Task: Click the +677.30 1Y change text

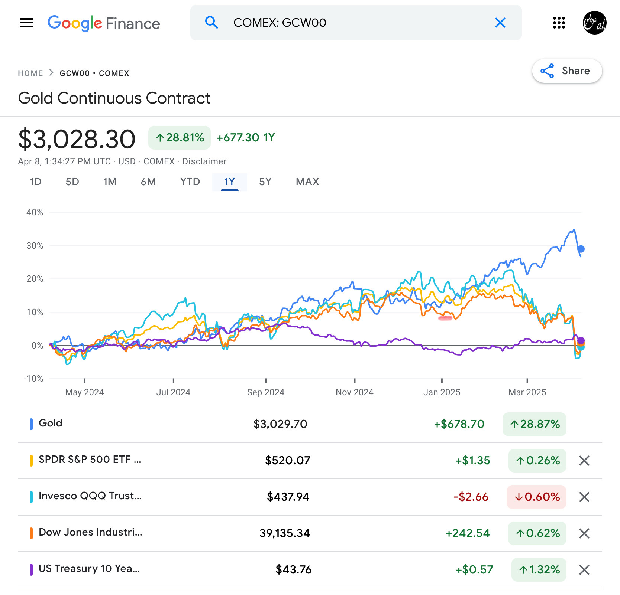Action: point(246,138)
